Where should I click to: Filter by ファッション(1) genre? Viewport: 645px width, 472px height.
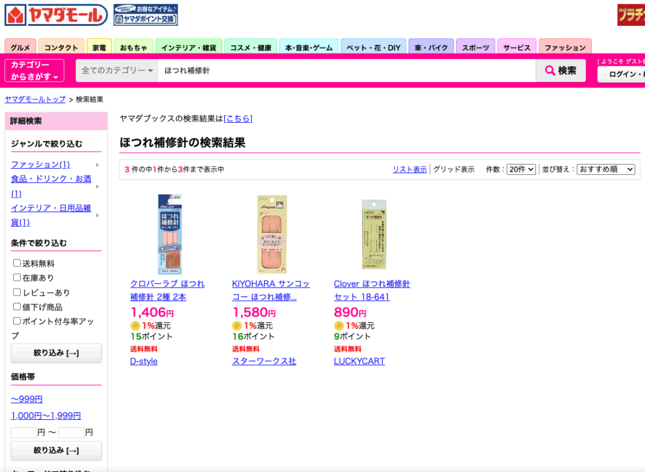pyautogui.click(x=40, y=164)
